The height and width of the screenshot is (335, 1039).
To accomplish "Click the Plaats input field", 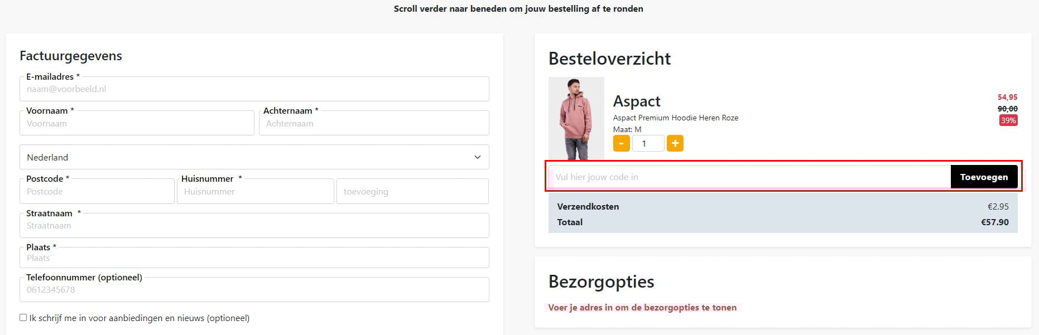I will point(254,258).
